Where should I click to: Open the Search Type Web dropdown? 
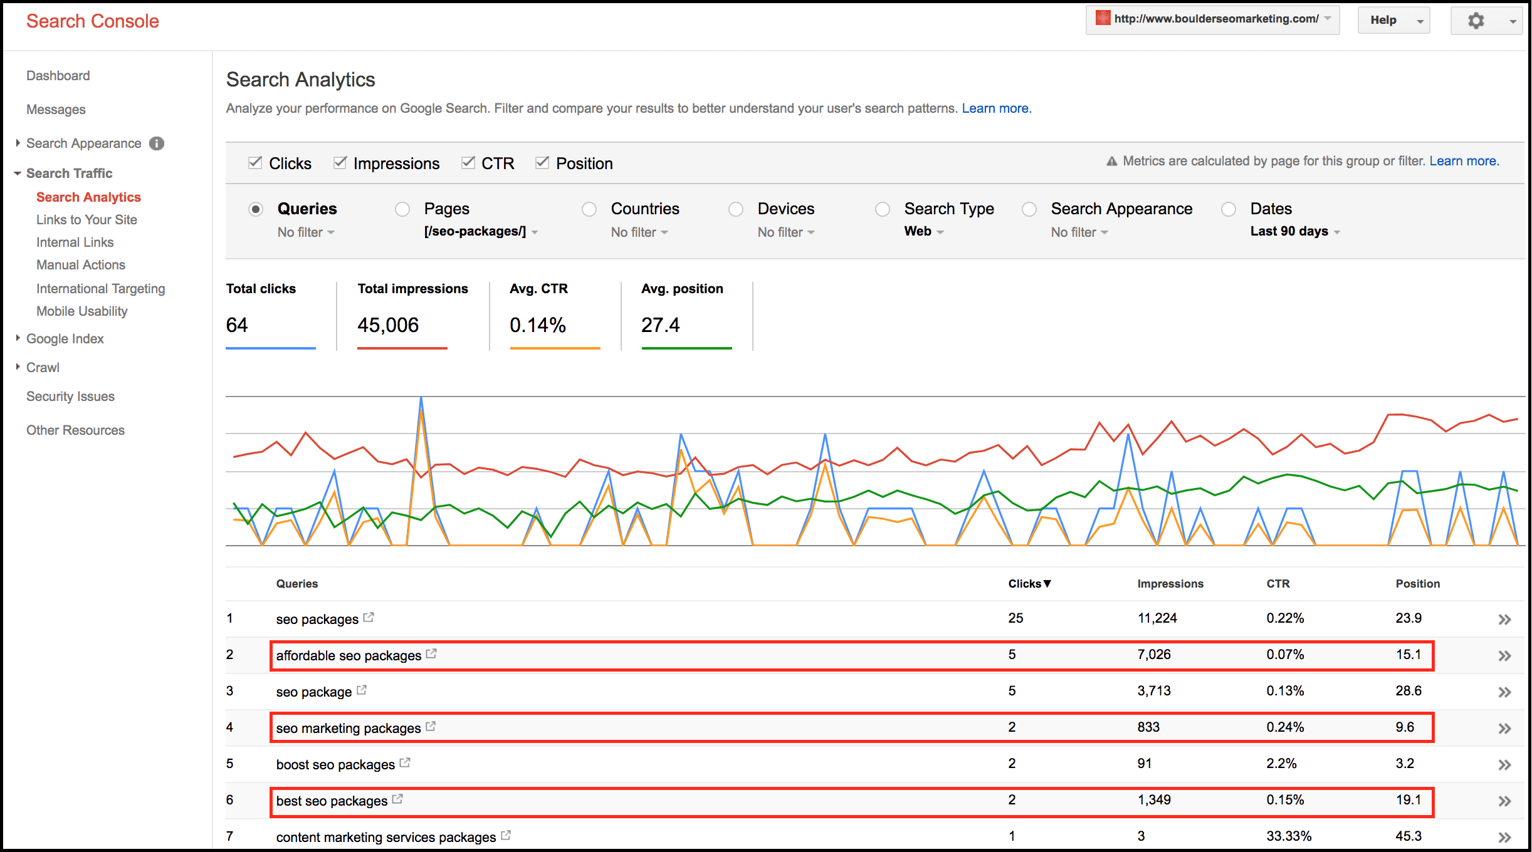click(924, 231)
